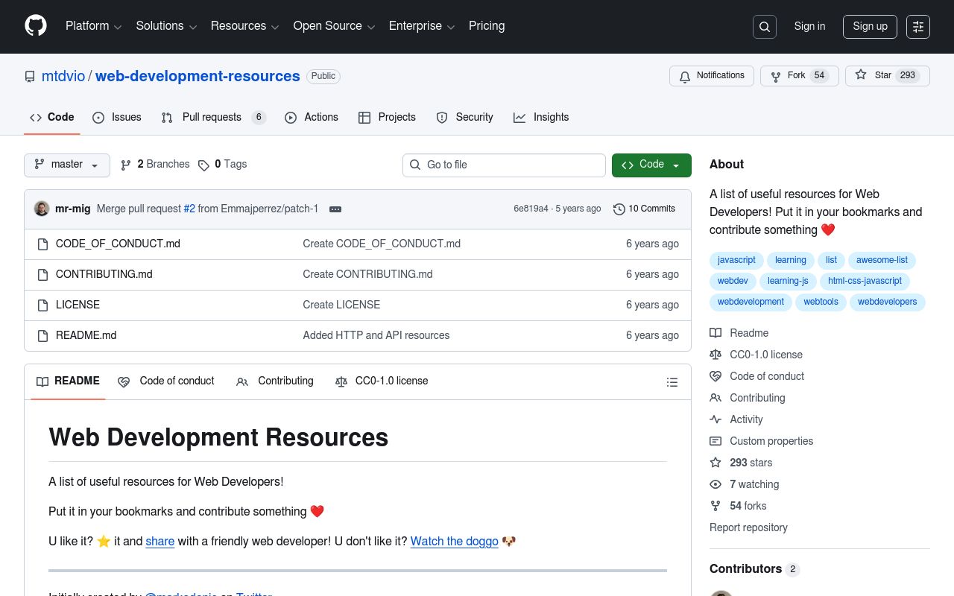This screenshot has height=596, width=954.
Task: Toggle the Code of conduct view
Action: point(166,381)
